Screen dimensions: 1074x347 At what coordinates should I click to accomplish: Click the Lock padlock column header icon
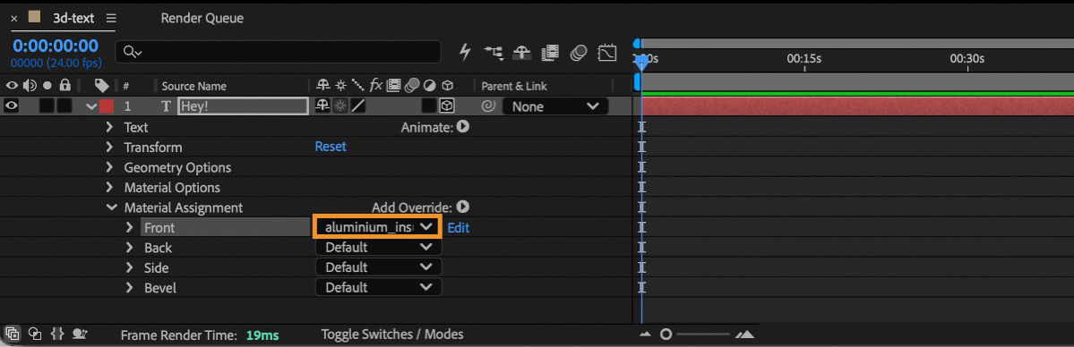click(x=65, y=86)
